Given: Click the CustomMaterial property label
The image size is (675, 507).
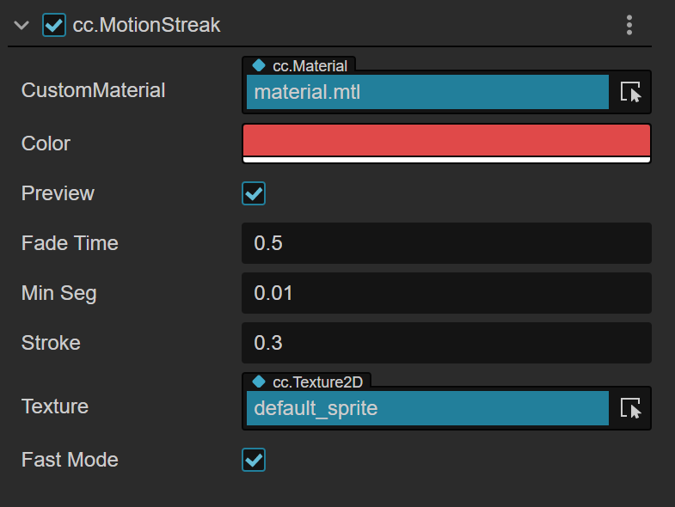Looking at the screenshot, I should point(93,90).
